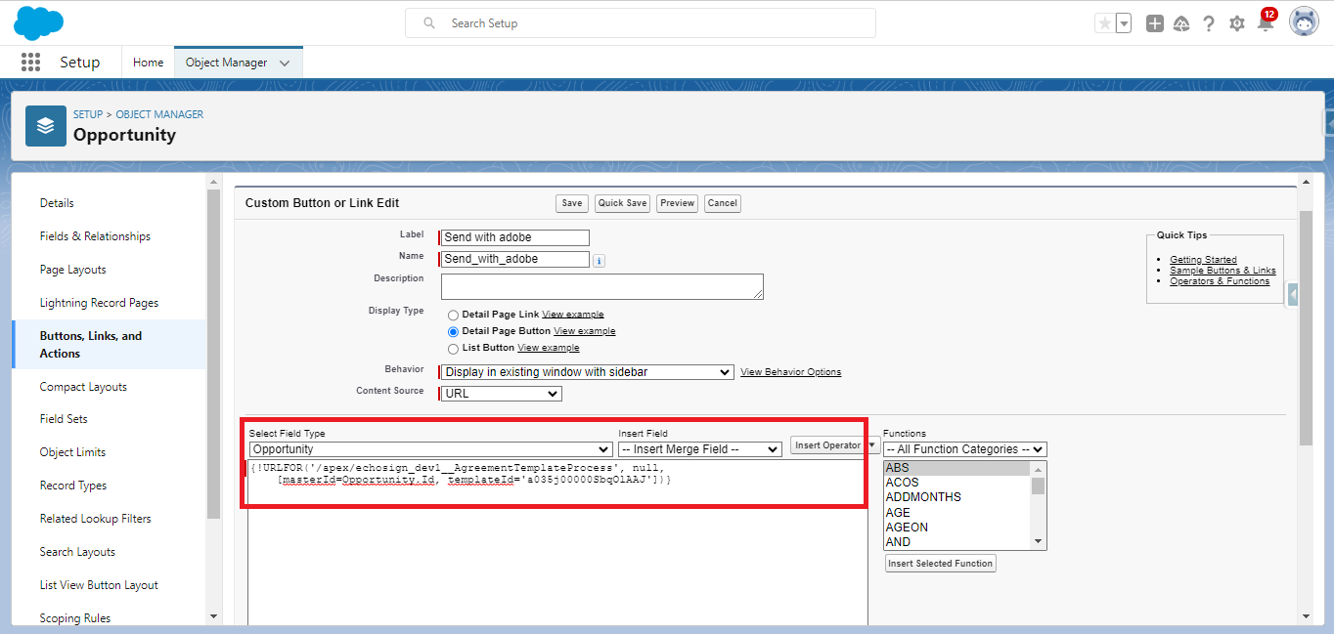Image resolution: width=1334 pixels, height=634 pixels.
Task: Switch to the Object Manager tab
Action: [227, 63]
